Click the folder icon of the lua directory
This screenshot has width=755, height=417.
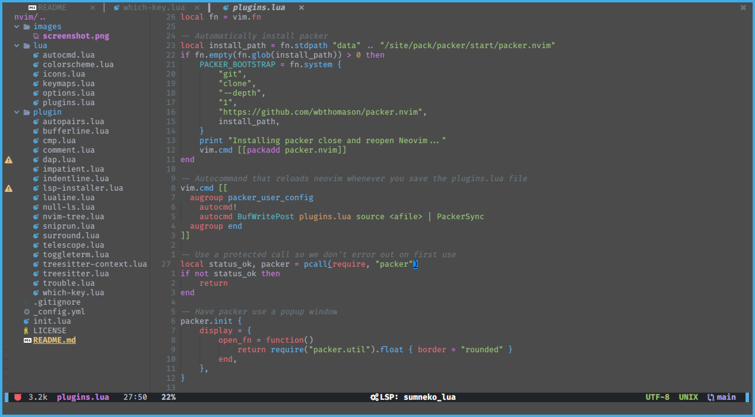(27, 46)
